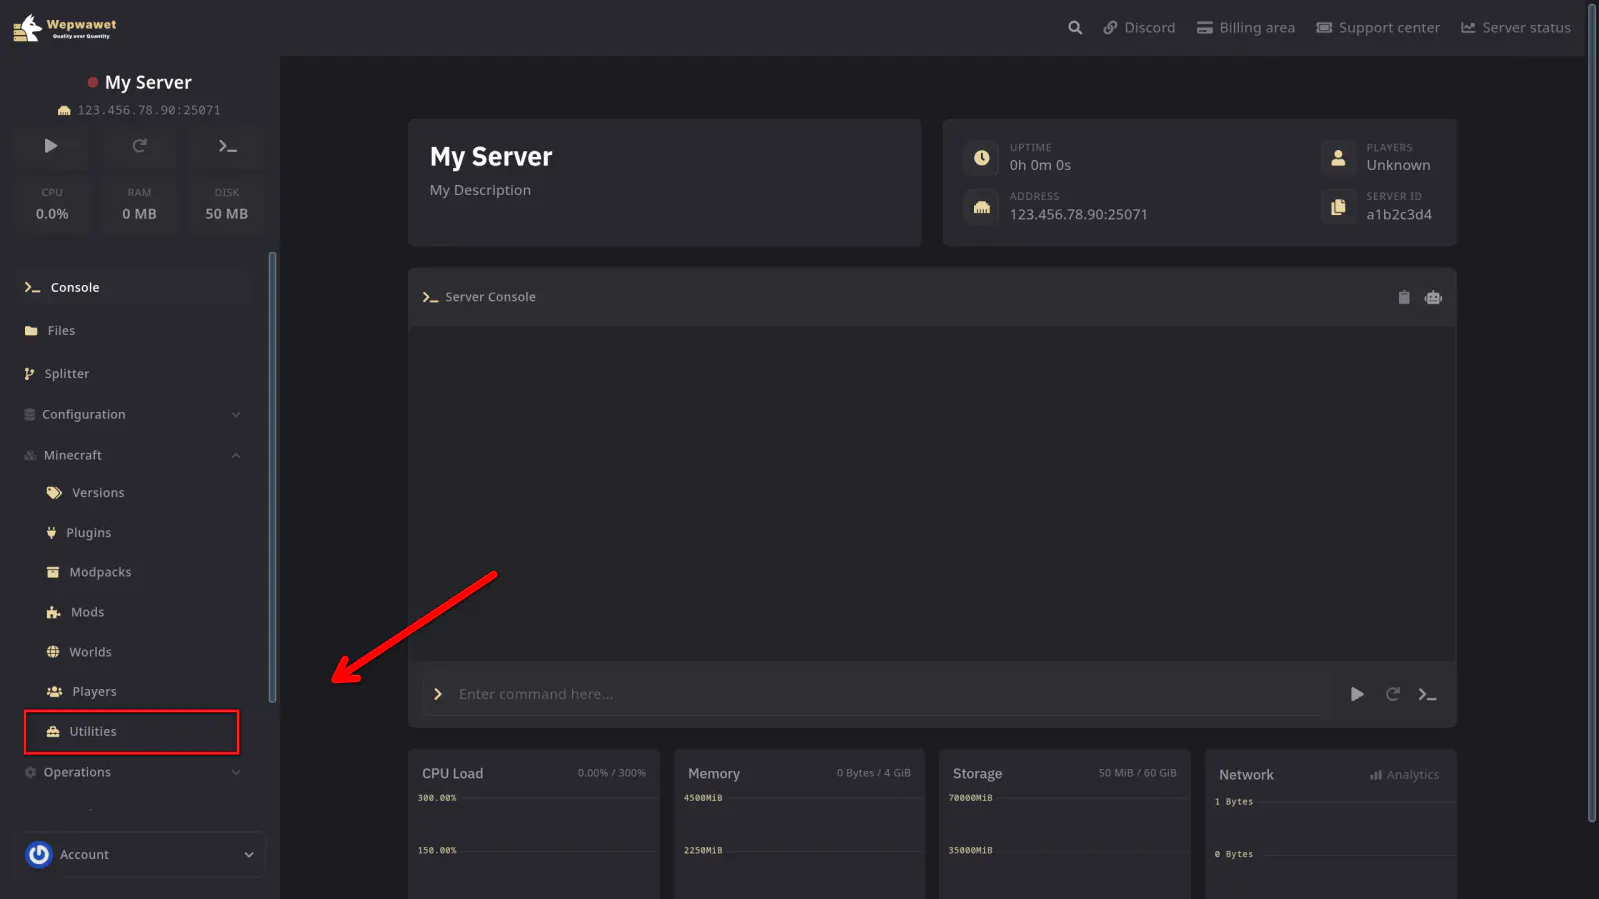Screen dimensions: 1599x899
Task: Open the Support center link
Action: click(x=1378, y=28)
